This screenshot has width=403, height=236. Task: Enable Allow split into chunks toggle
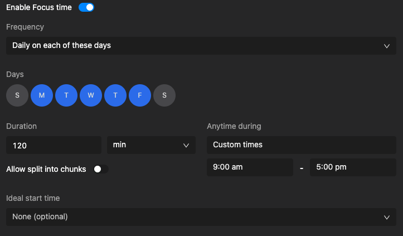coord(101,169)
